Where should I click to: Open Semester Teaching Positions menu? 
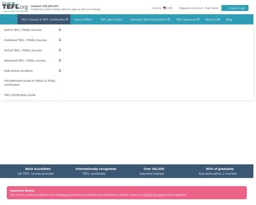150,19
